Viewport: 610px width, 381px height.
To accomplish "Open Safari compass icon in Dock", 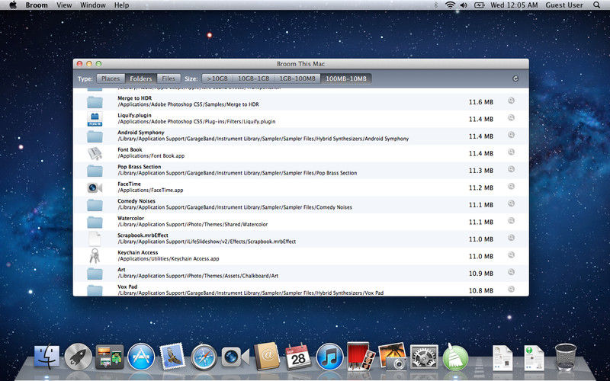I will tap(204, 357).
